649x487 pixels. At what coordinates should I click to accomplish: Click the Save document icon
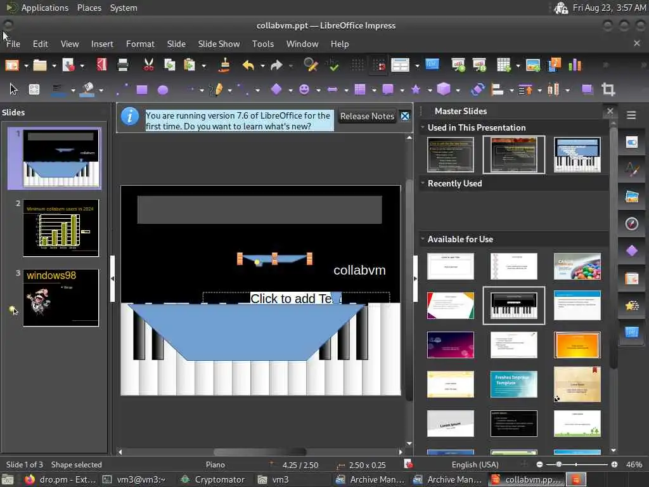(x=68, y=65)
